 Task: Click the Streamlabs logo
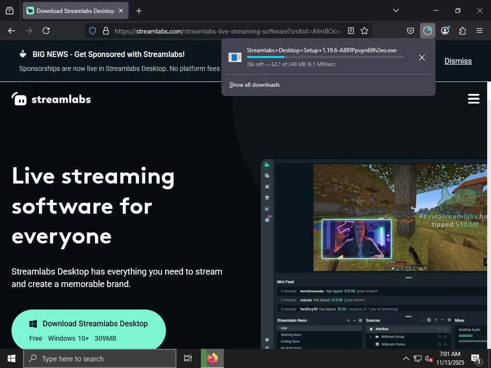coord(51,99)
